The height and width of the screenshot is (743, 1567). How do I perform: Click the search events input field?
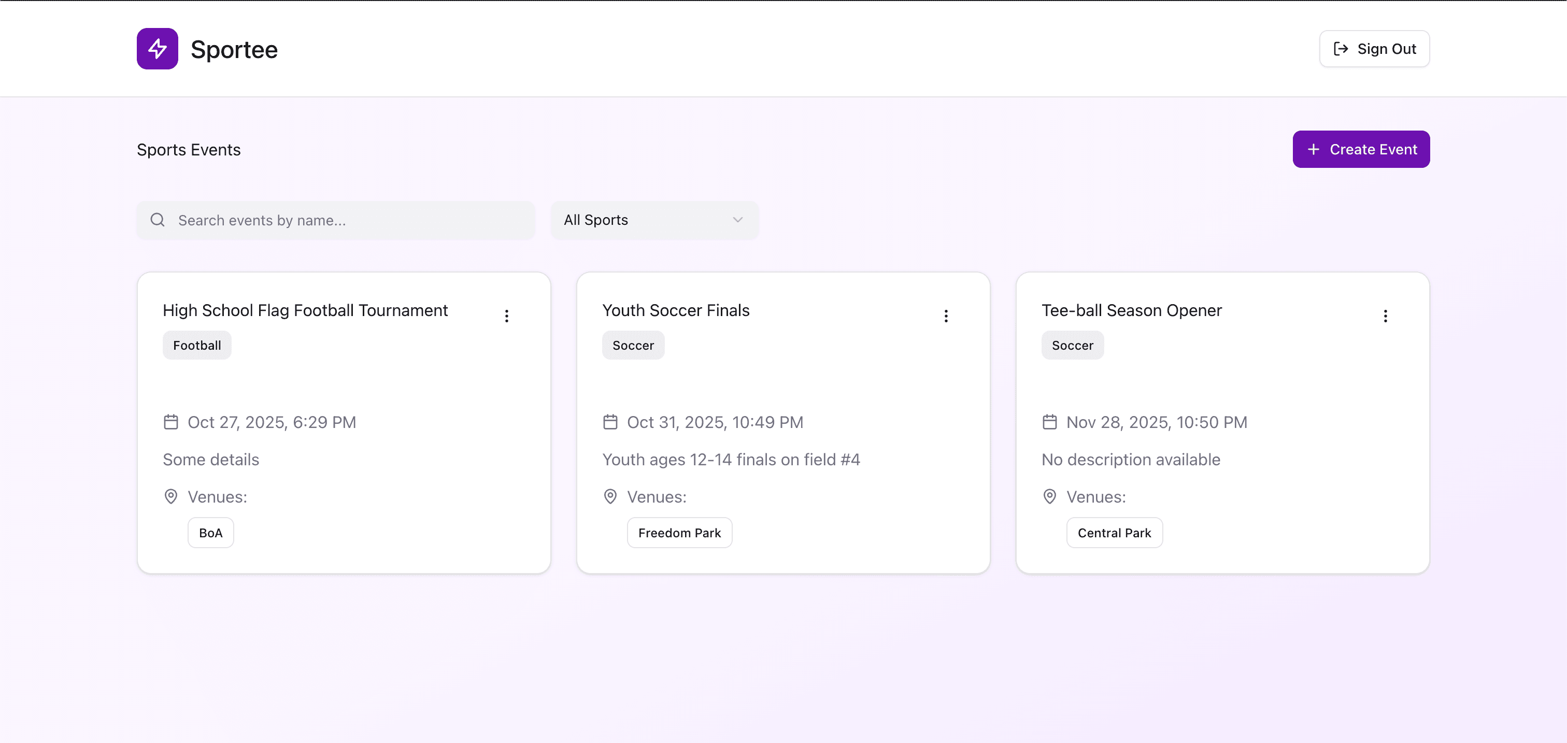(335, 220)
